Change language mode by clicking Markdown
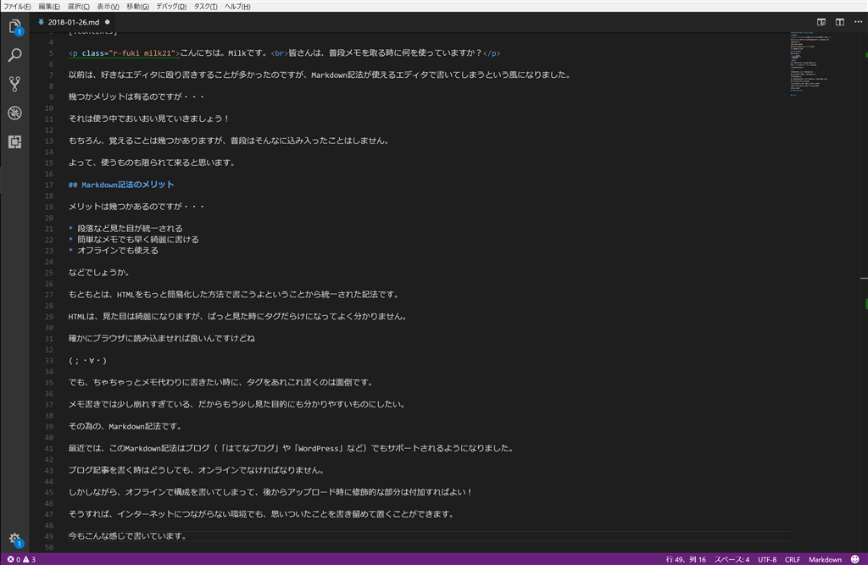The width and height of the screenshot is (868, 565). point(825,559)
